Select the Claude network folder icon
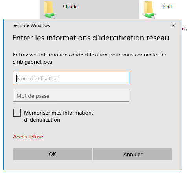This screenshot has width=187, height=173. (50, 9)
